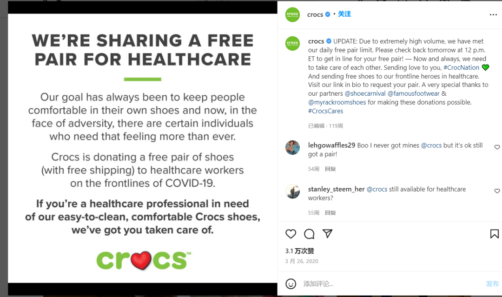The width and height of the screenshot is (502, 297).
Task: Open emoji picker in comment box
Action: point(291,284)
